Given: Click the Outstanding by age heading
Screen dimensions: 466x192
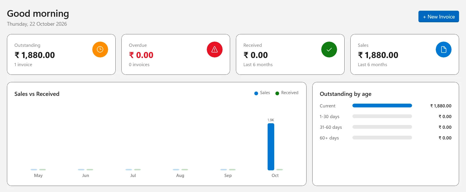Looking at the screenshot, I should 345,94.
